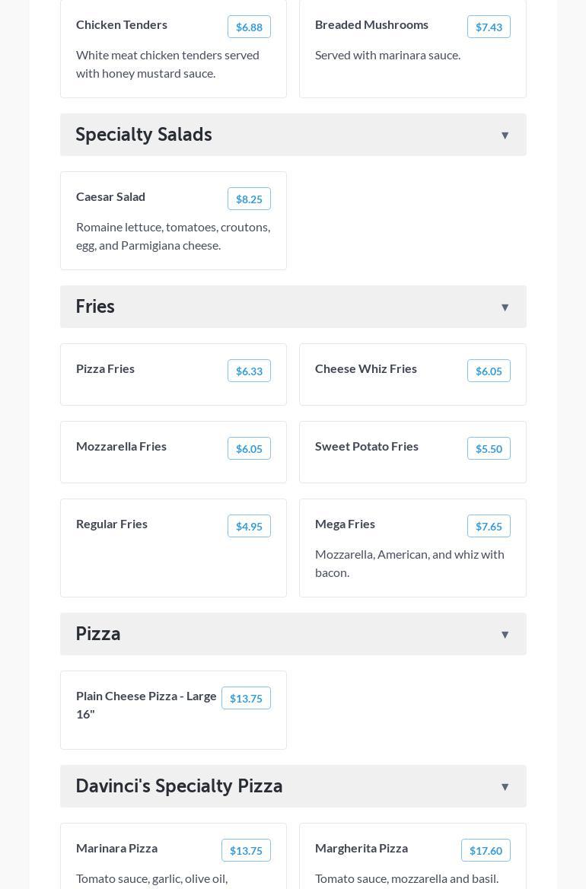Choose Sweet Potato Fries $5.50 price
Viewport: 586px width, 889px height.
click(x=489, y=449)
